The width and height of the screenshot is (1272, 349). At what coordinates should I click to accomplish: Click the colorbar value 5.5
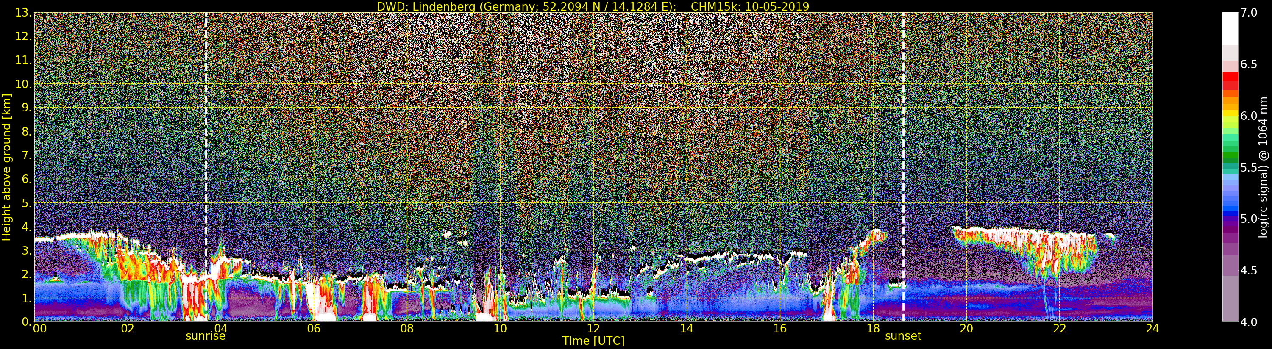[x=1249, y=167]
